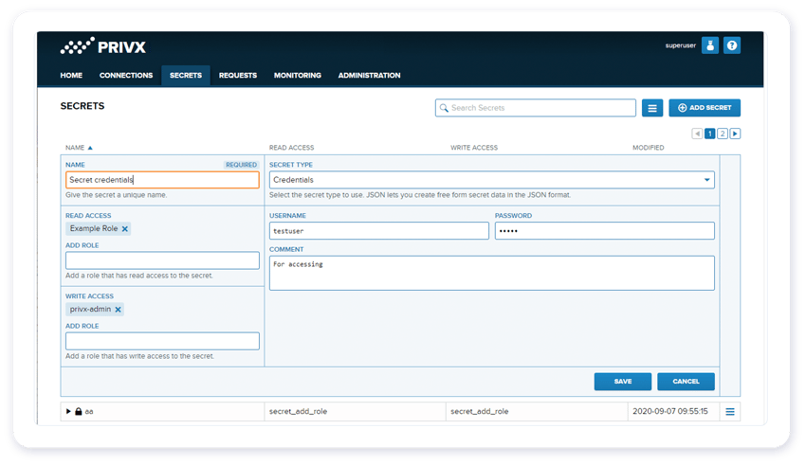Open the Monitoring tab

coord(297,76)
